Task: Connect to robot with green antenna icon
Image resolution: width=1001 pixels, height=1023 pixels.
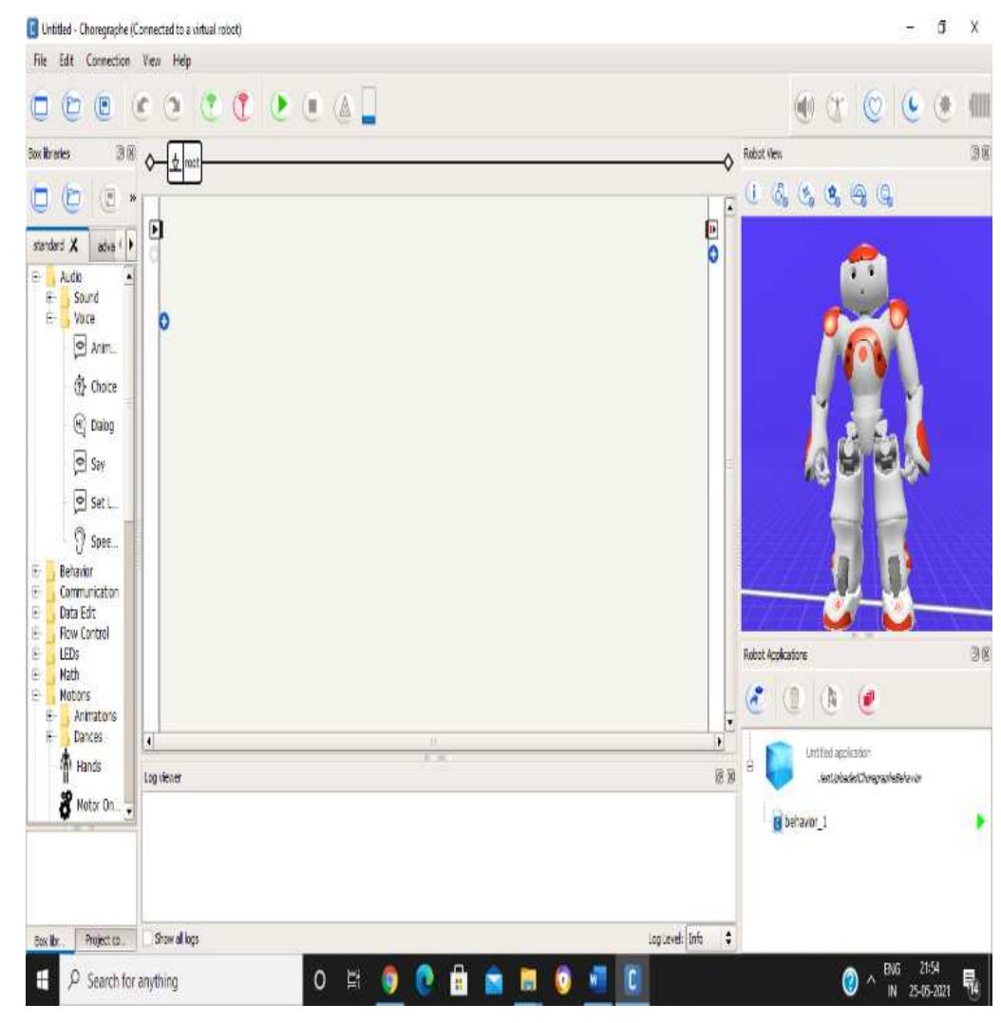Action: click(x=211, y=105)
